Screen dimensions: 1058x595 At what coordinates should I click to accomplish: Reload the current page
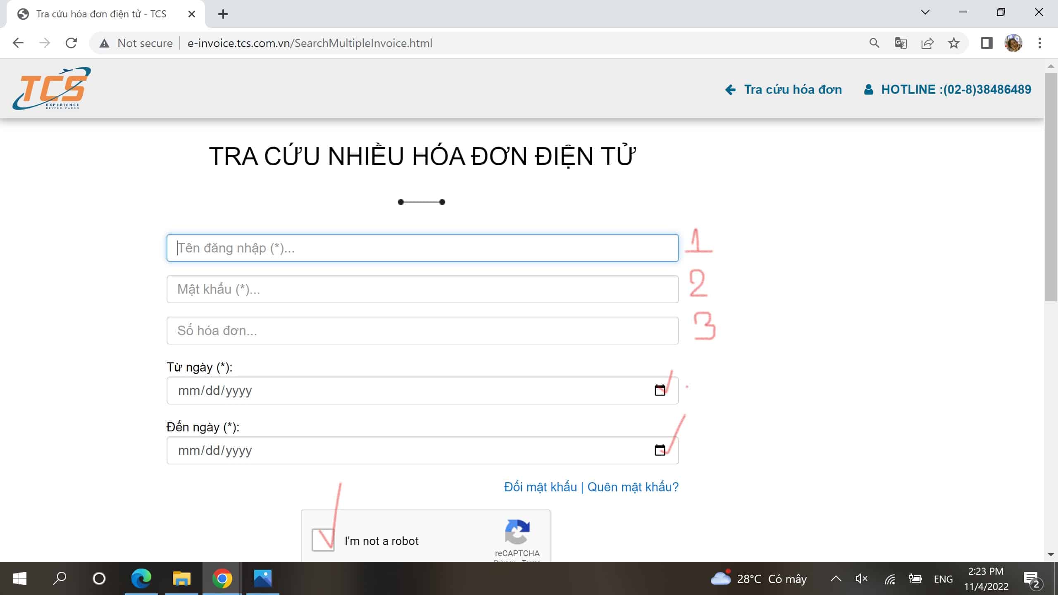(x=71, y=43)
